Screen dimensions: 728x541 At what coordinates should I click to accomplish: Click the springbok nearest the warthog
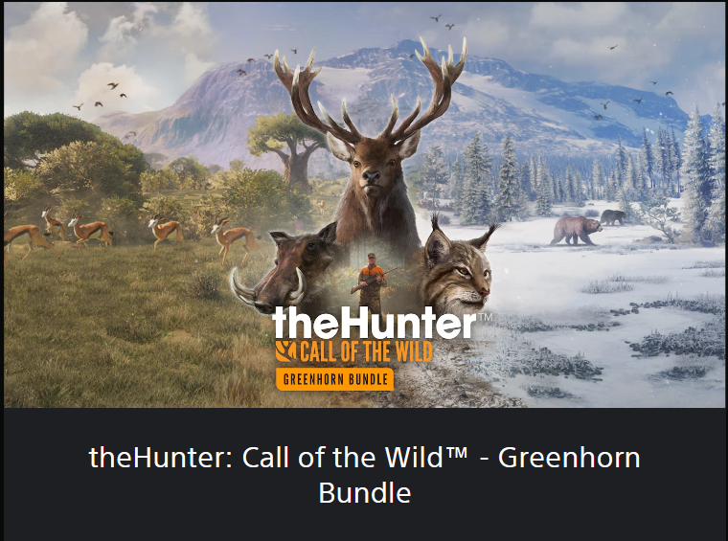tap(234, 239)
